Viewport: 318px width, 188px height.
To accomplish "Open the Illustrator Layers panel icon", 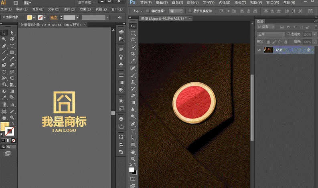I will pos(121,119).
